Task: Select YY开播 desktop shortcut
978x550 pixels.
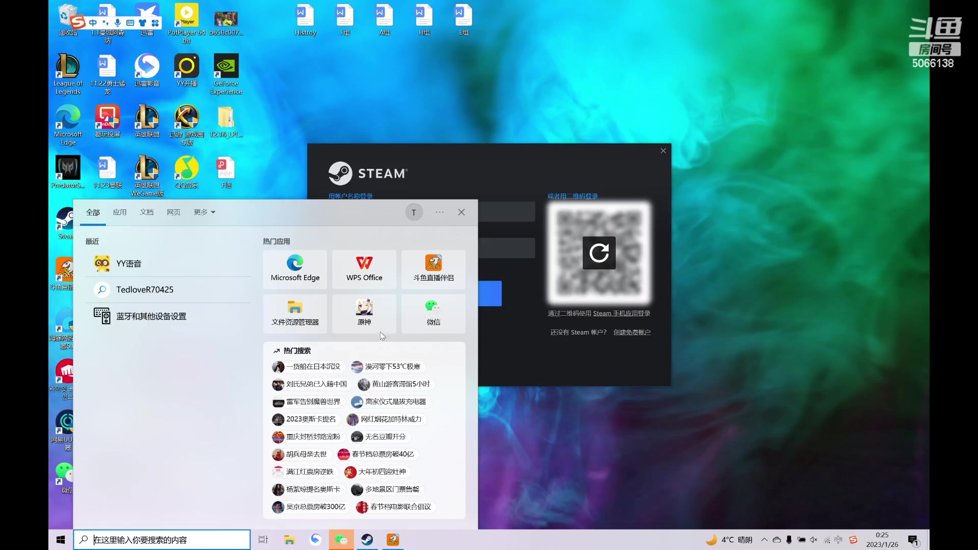Action: coord(186,70)
